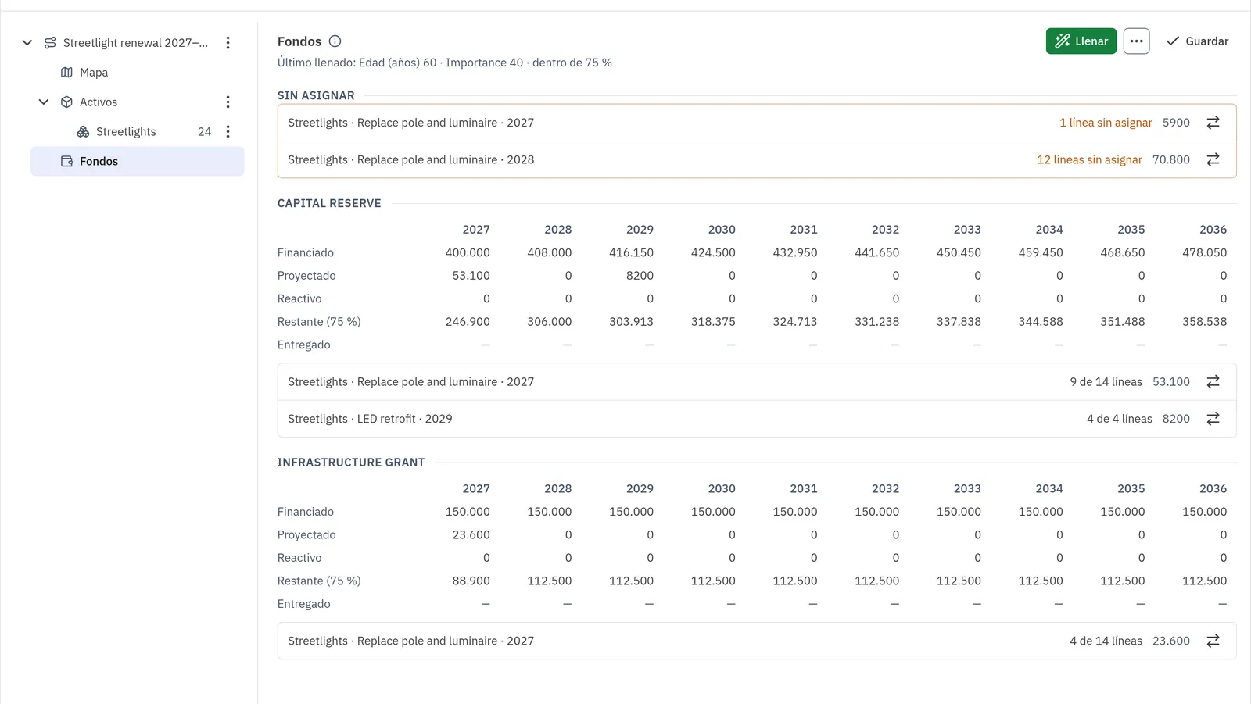Click '4 de 14 líneas' in Infrastructure Grant

[x=1106, y=641]
